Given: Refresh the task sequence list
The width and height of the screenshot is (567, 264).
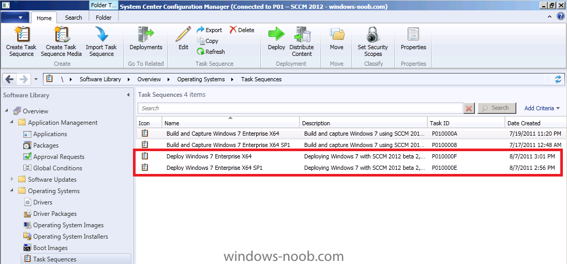Looking at the screenshot, I should 211,52.
